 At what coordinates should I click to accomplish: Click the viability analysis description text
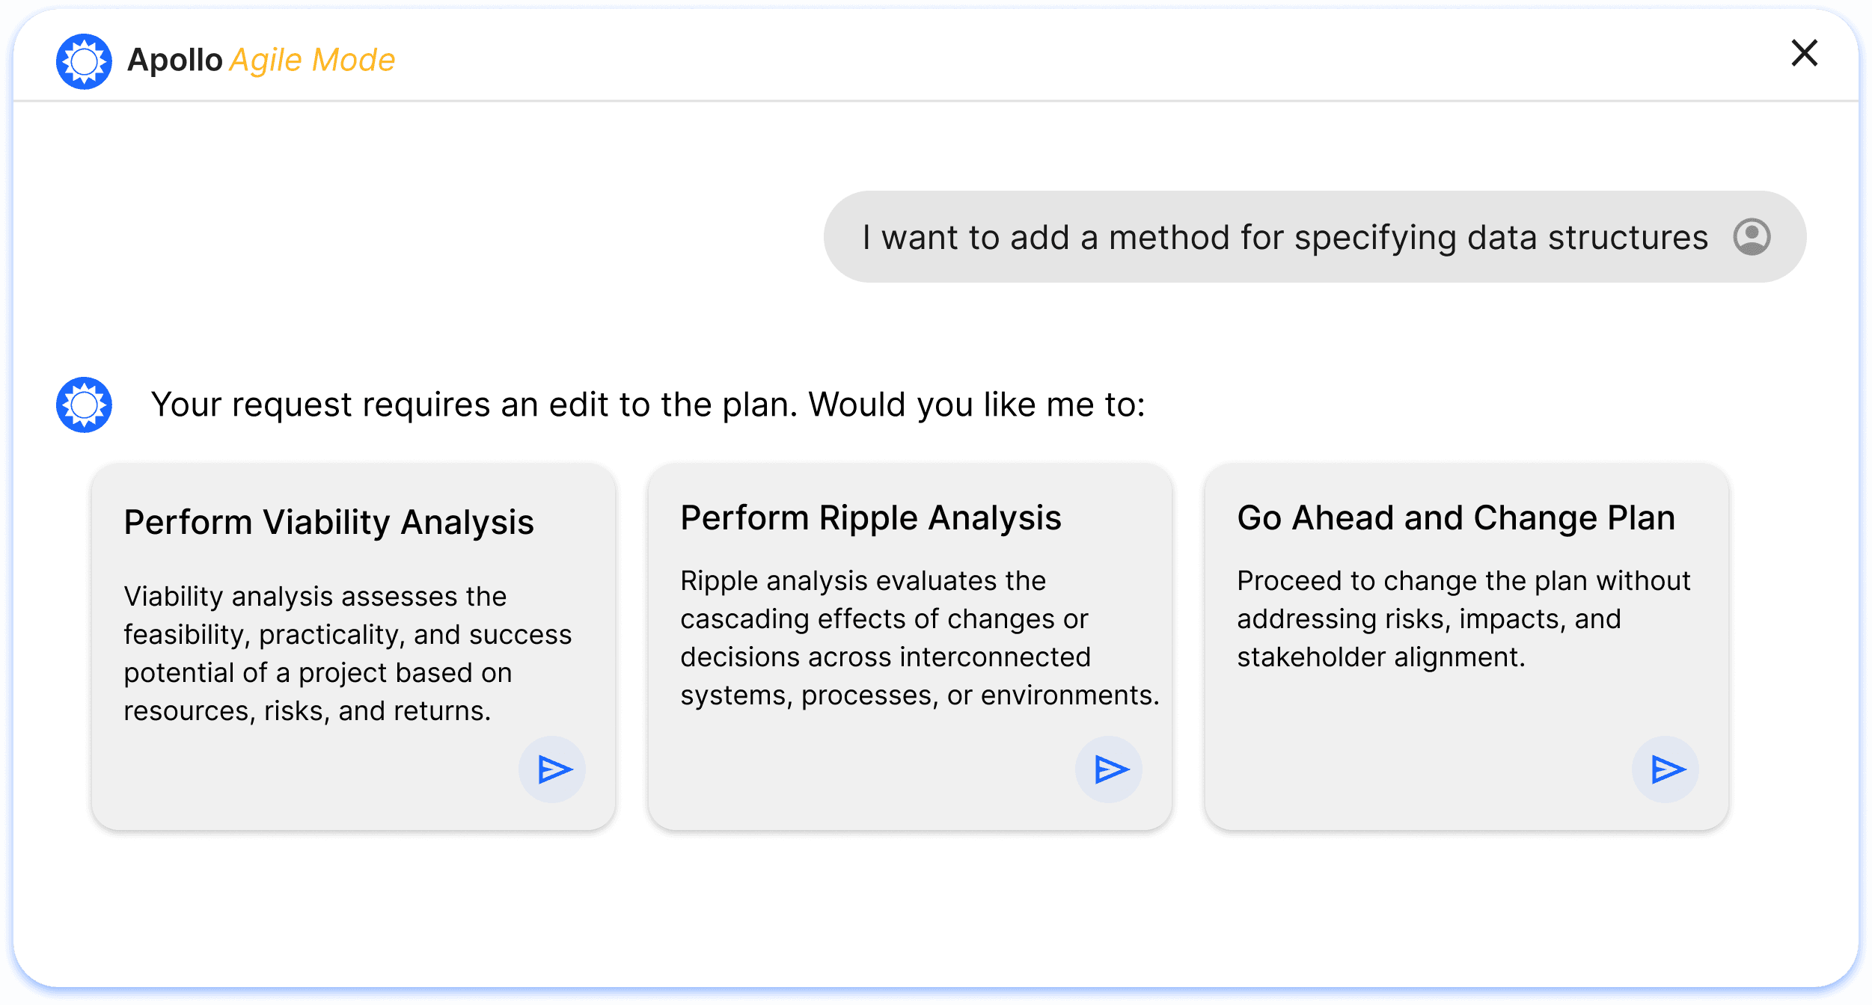click(348, 654)
